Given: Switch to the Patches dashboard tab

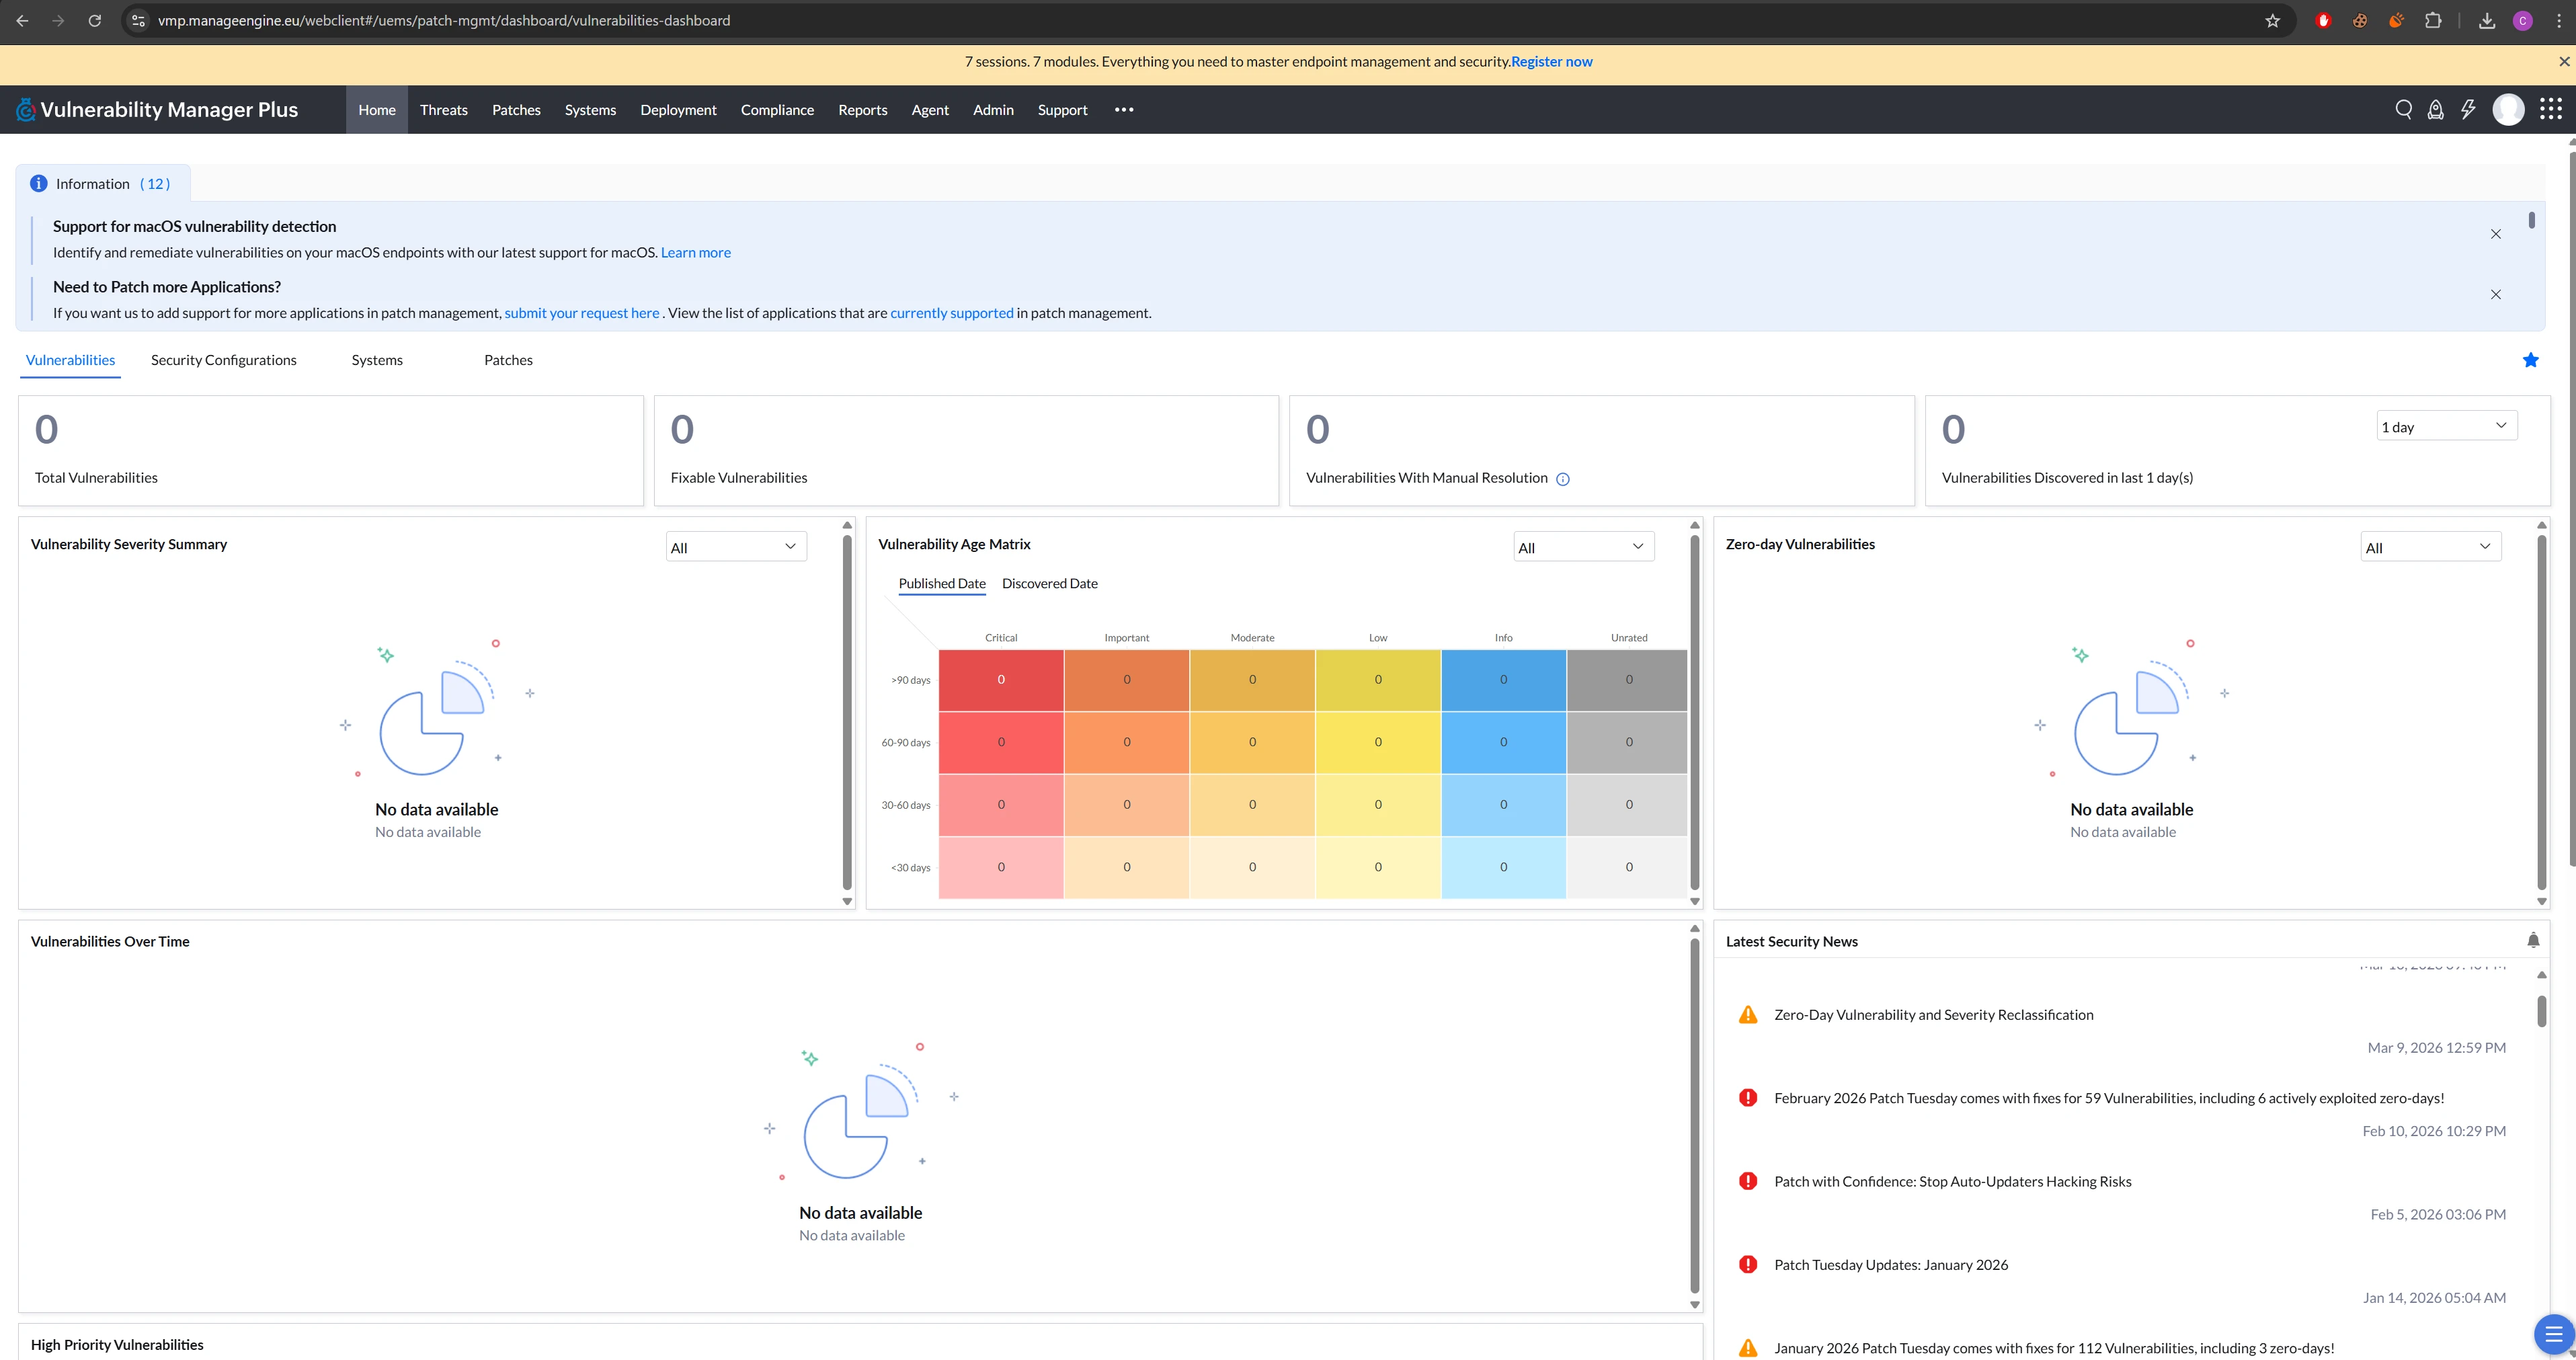Looking at the screenshot, I should pos(508,360).
